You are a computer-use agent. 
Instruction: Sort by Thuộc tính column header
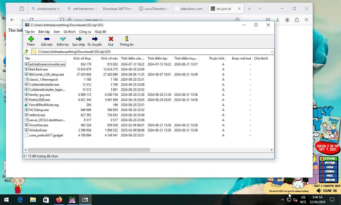tap(213, 58)
